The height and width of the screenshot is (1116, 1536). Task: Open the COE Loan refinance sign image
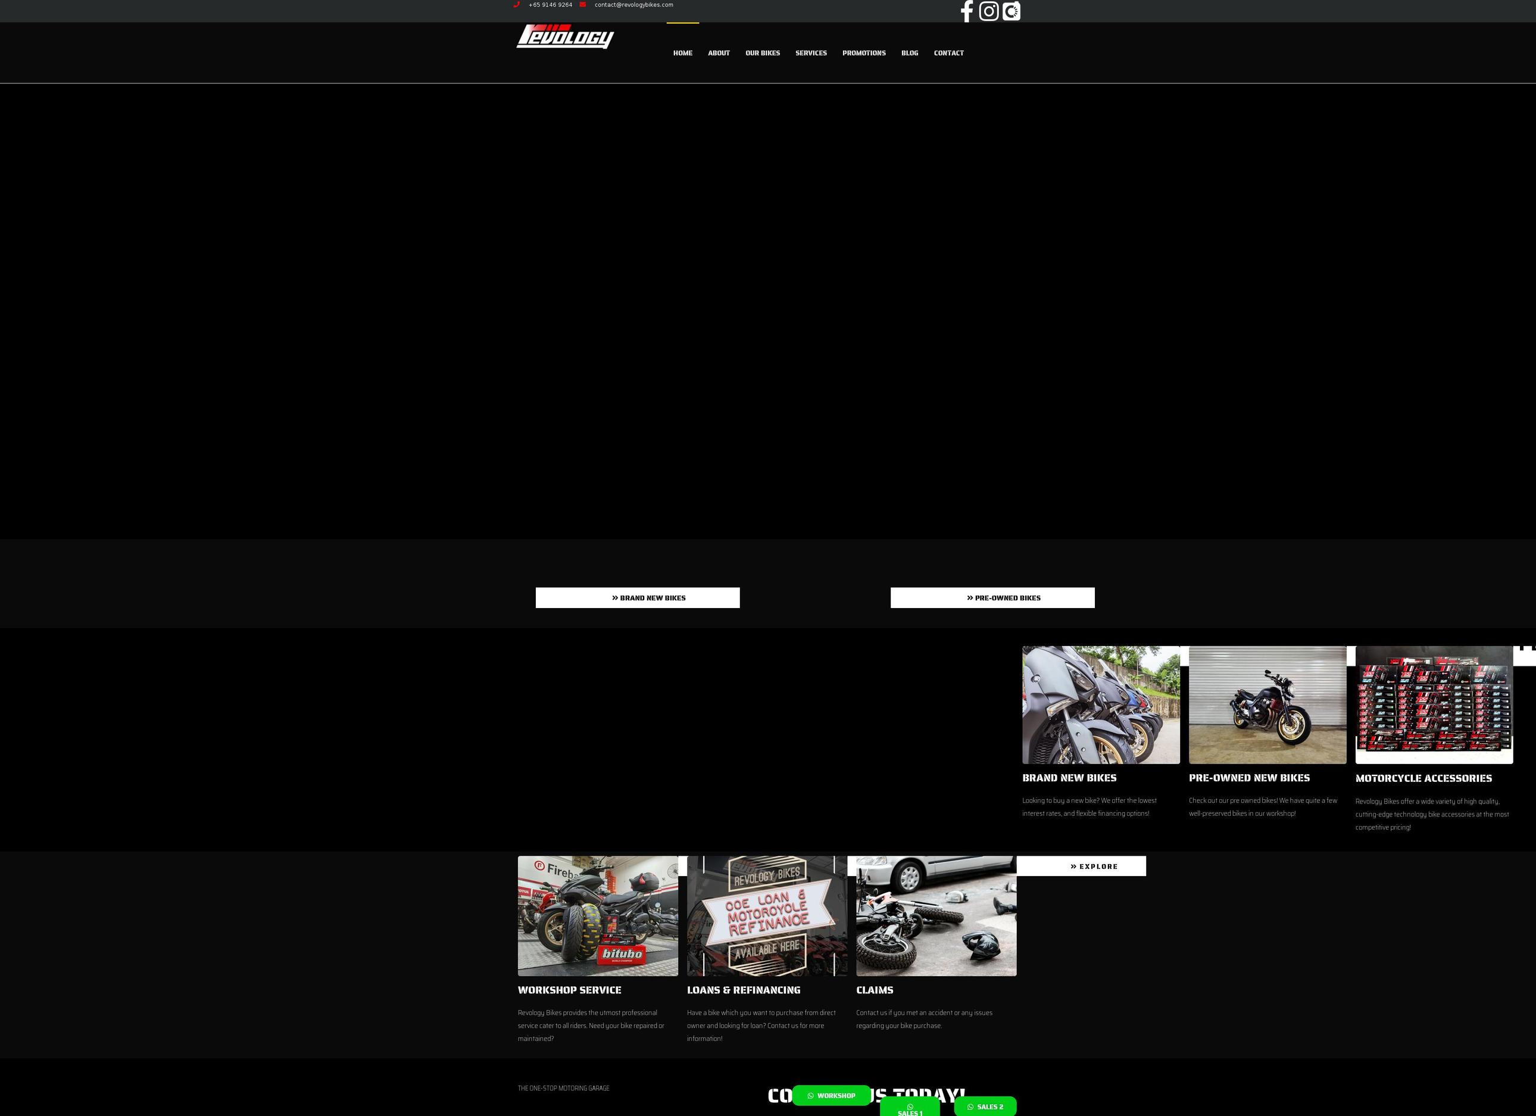pos(767,915)
